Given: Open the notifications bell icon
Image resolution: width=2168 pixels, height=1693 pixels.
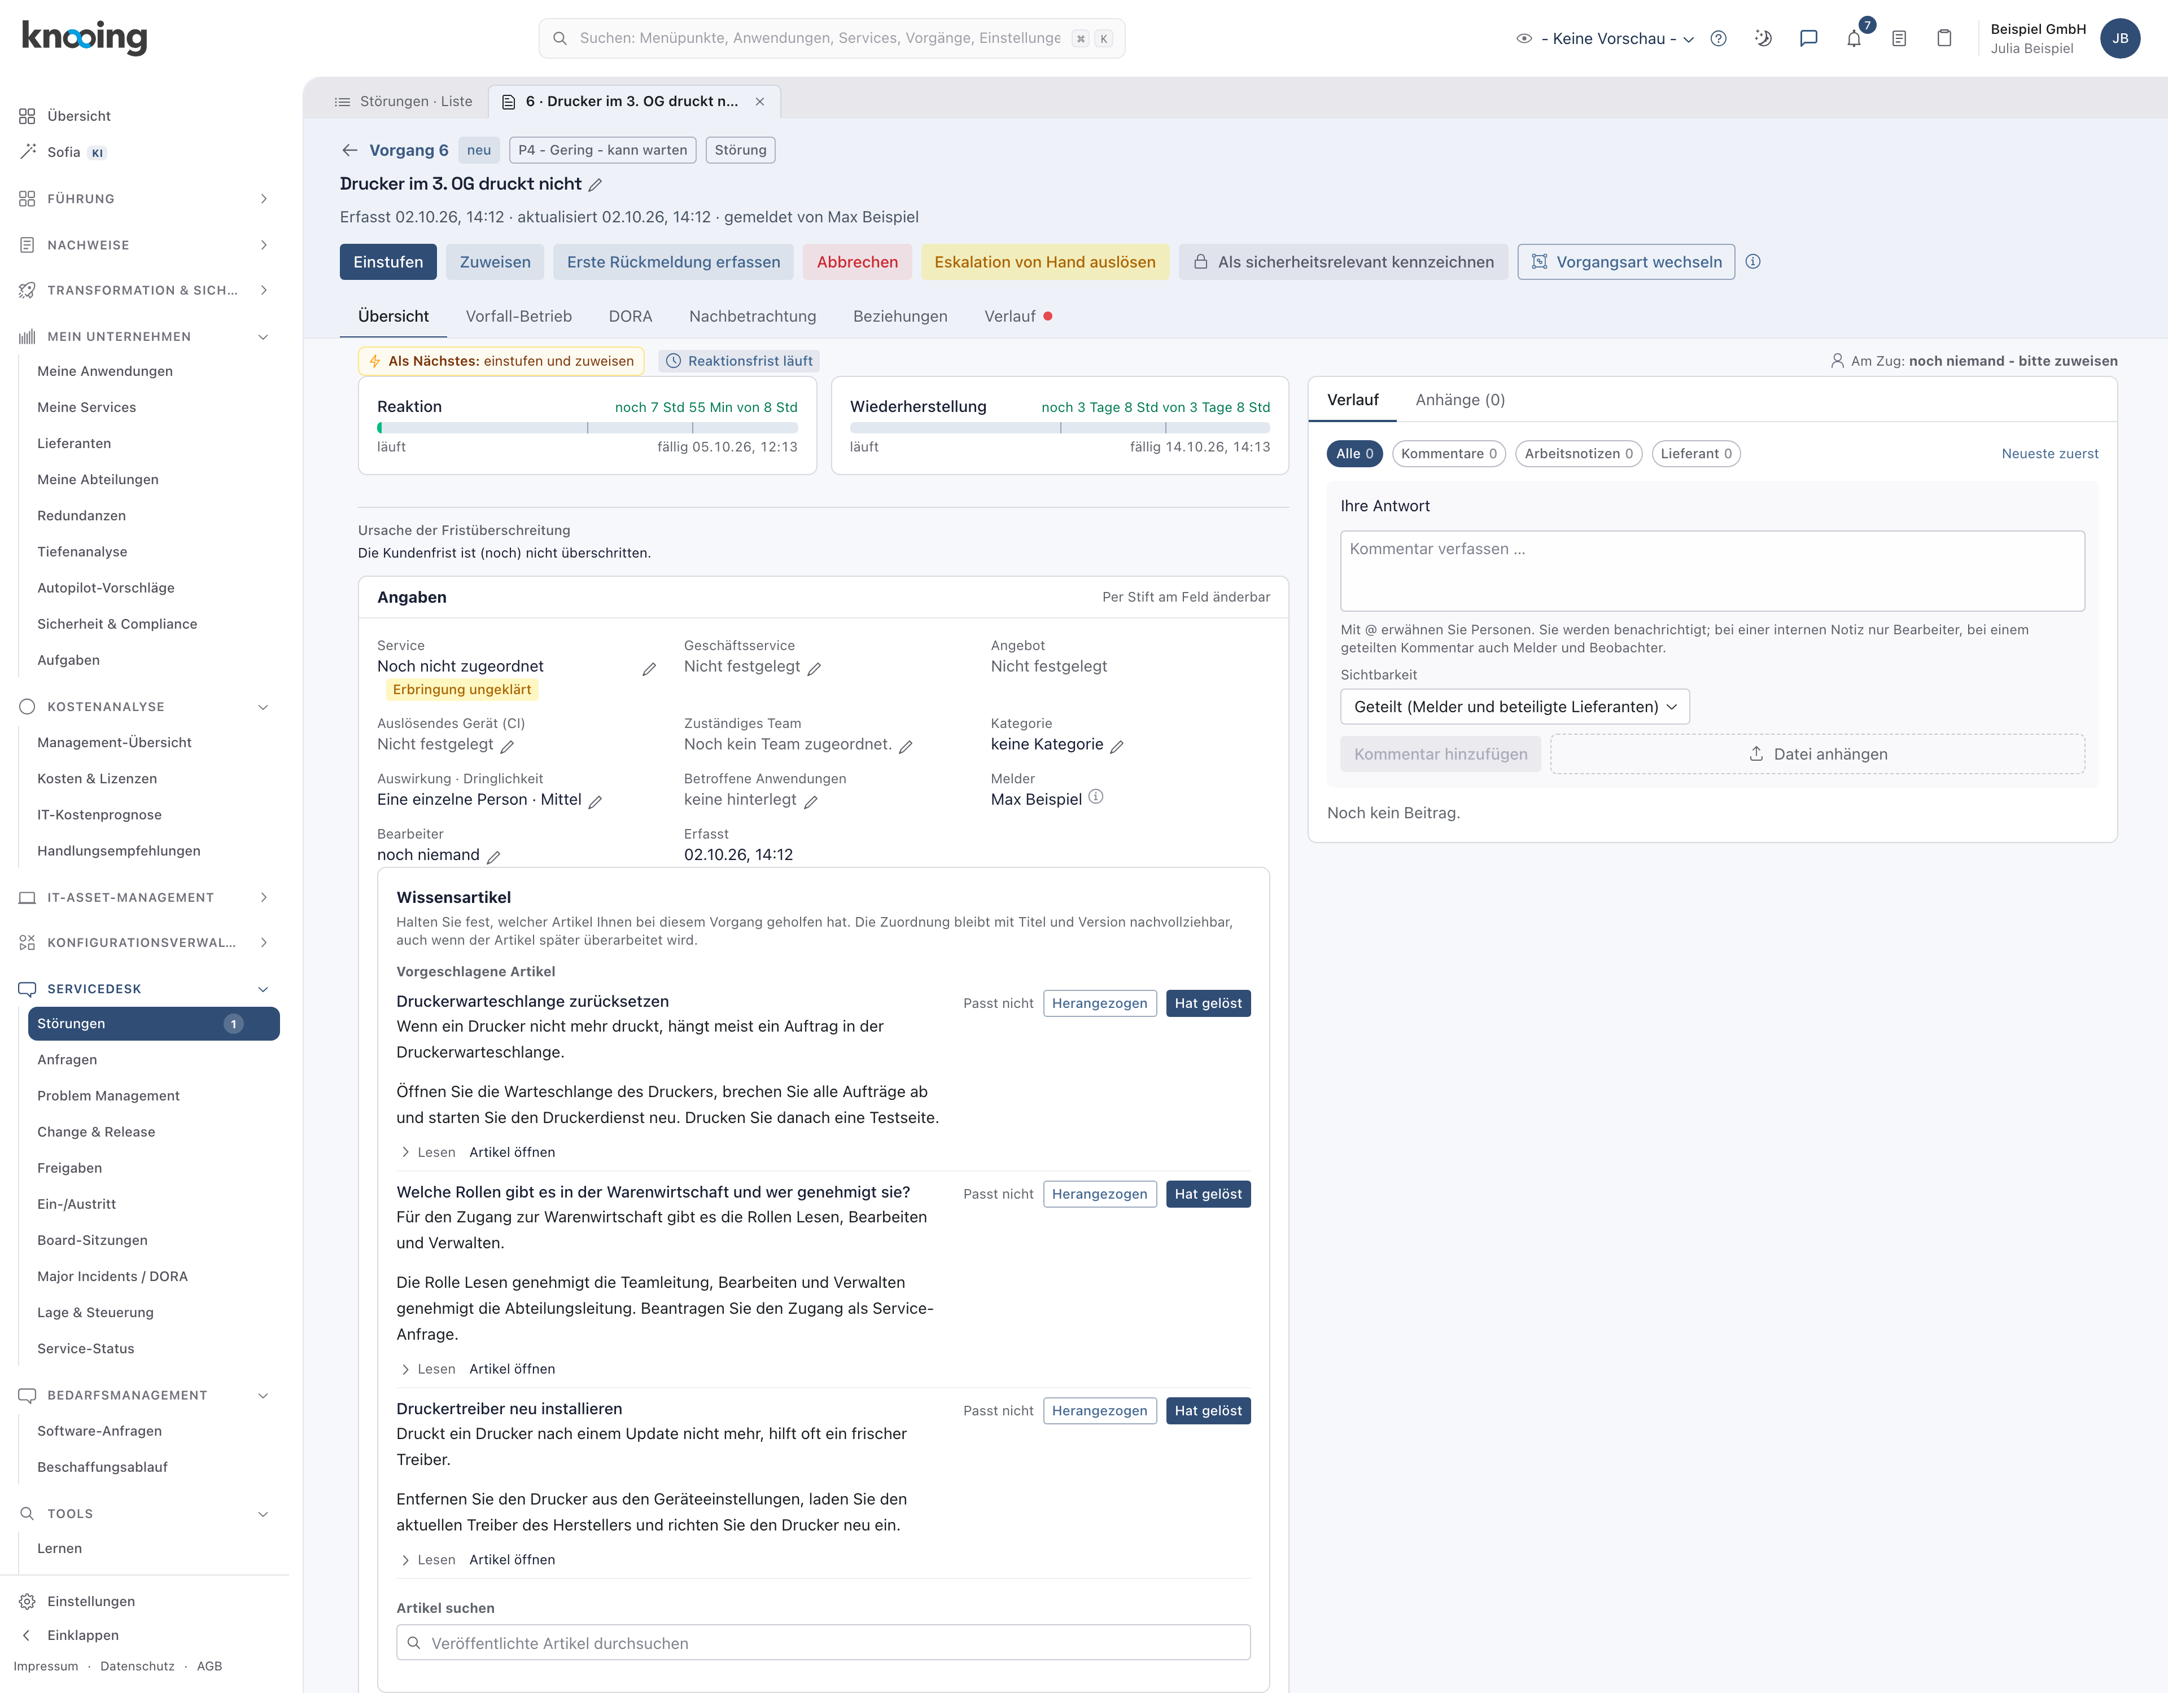Looking at the screenshot, I should click(x=1854, y=39).
